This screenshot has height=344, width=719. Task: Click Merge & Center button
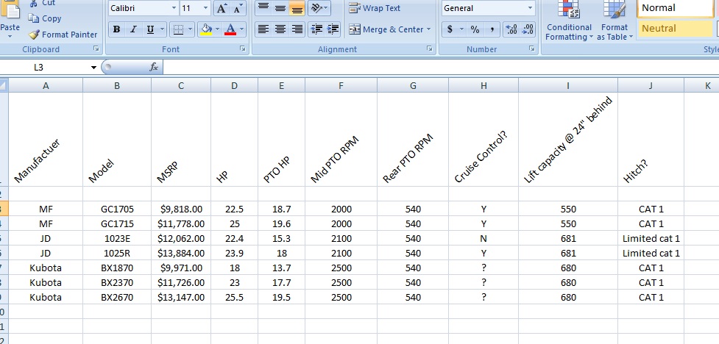point(386,29)
